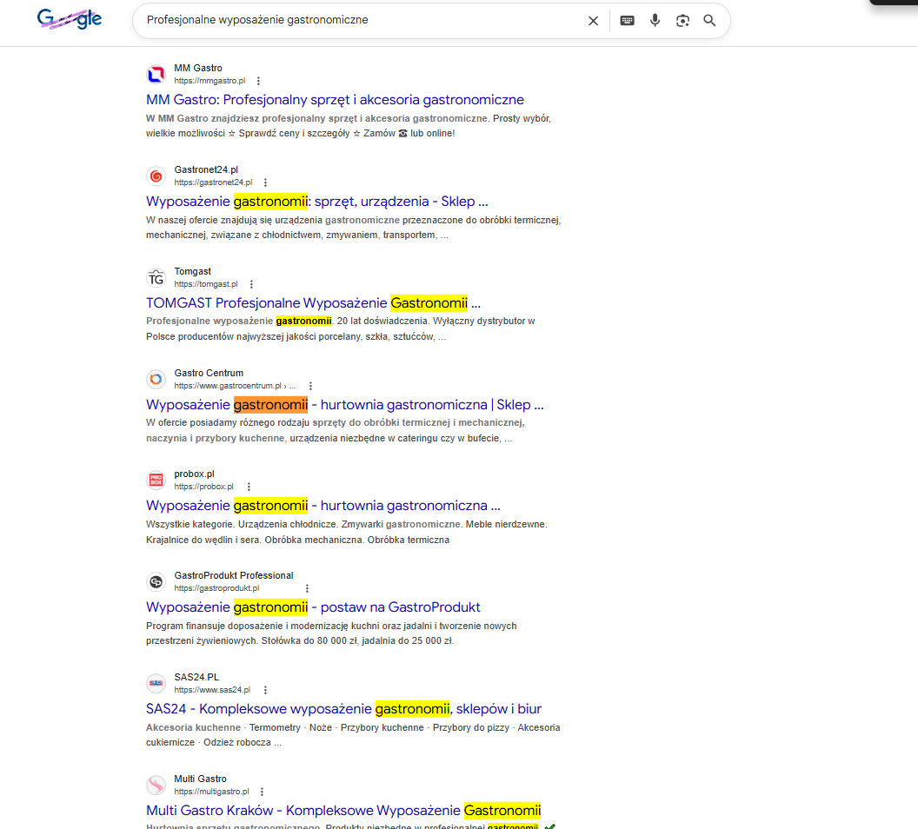Click the Google logo
The height and width of the screenshot is (829, 918).
pyautogui.click(x=69, y=19)
